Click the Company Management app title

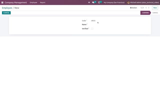(x=16, y=2)
